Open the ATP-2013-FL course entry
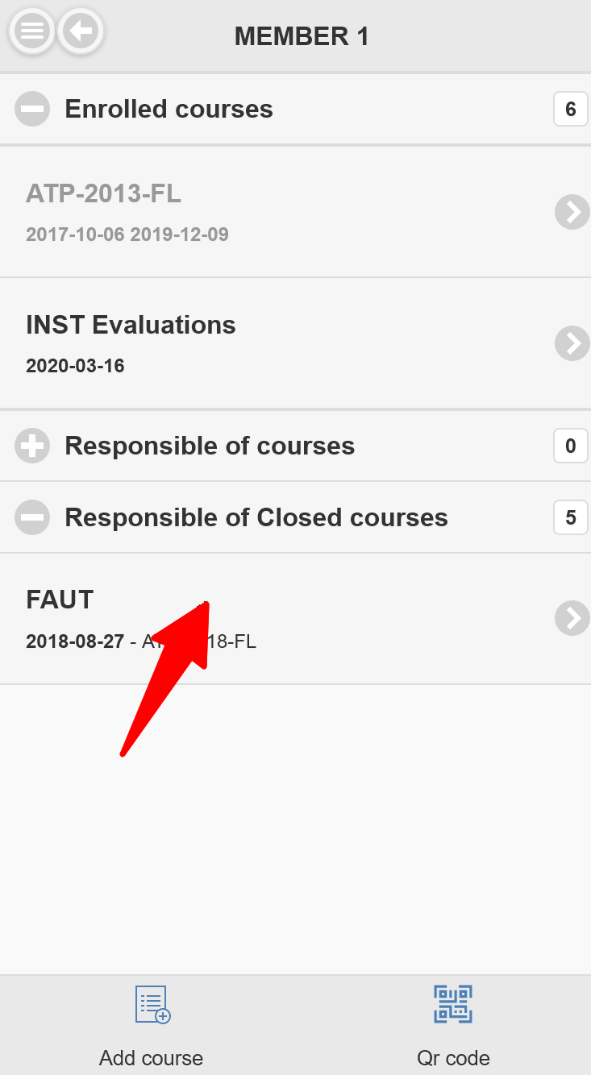Screen dimensions: 591x1075 (x=103, y=194)
